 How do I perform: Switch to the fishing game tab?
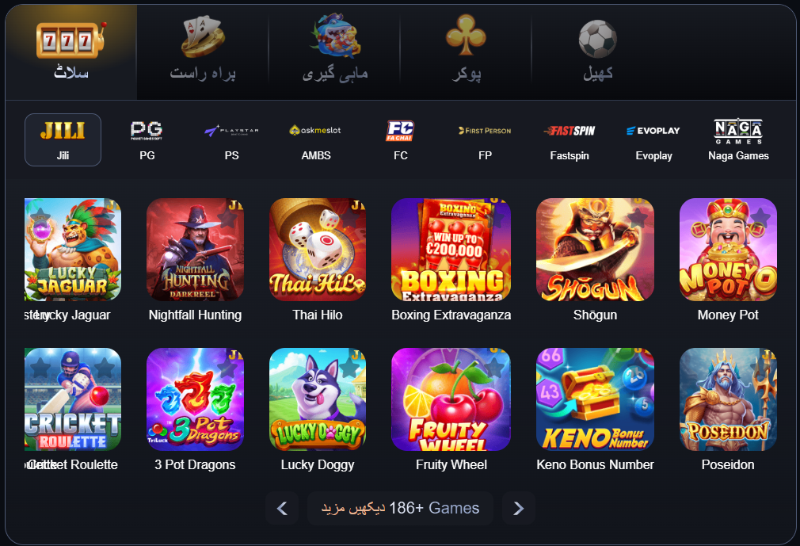coord(335,52)
